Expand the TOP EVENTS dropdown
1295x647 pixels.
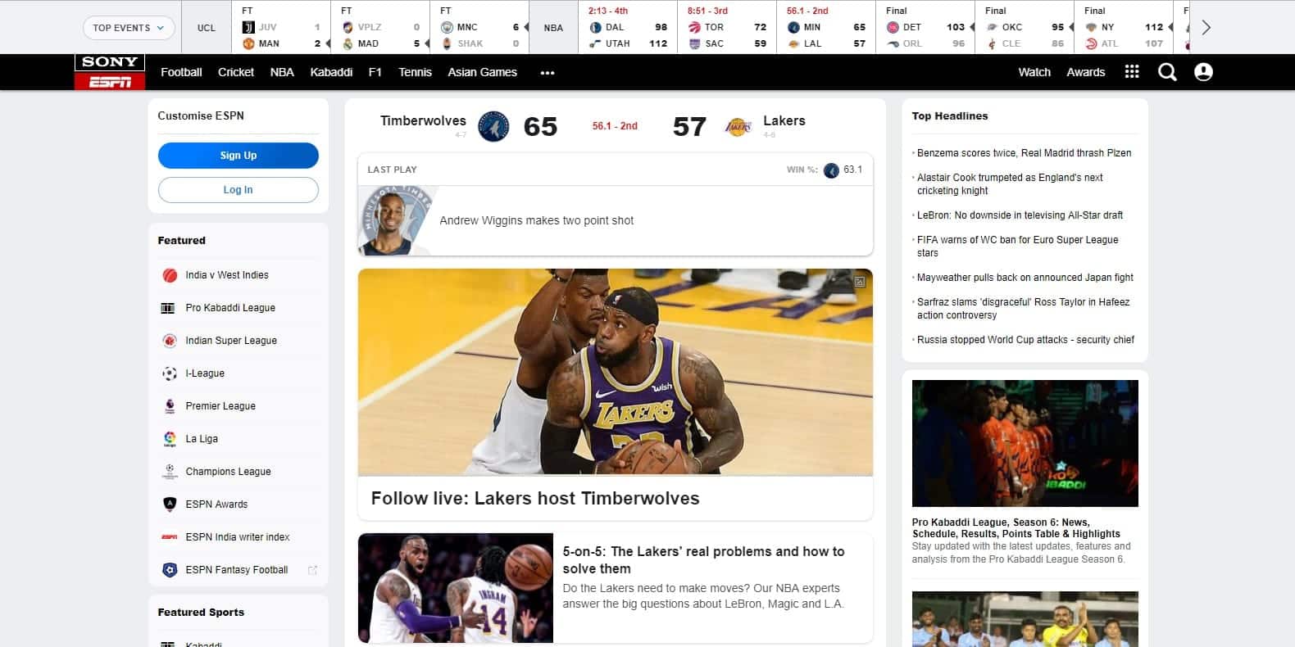click(x=129, y=28)
